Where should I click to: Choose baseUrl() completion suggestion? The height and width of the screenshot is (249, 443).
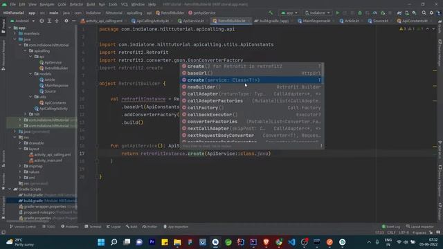(252, 73)
